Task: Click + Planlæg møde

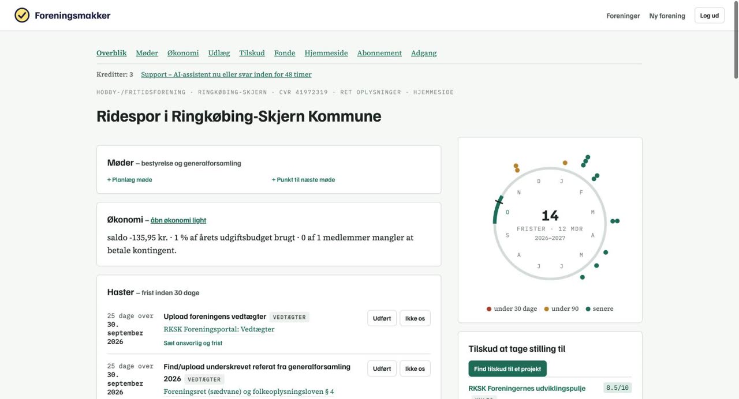Action: coord(129,180)
